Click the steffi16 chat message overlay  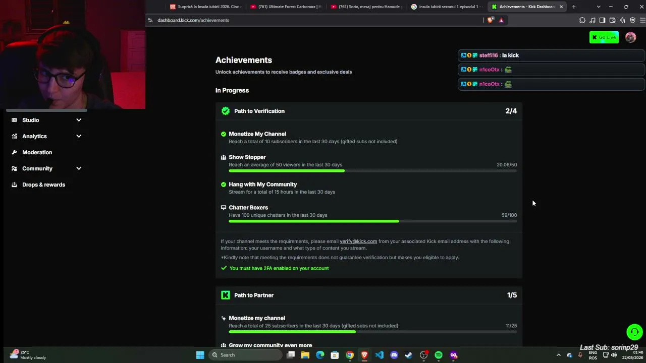click(x=551, y=55)
